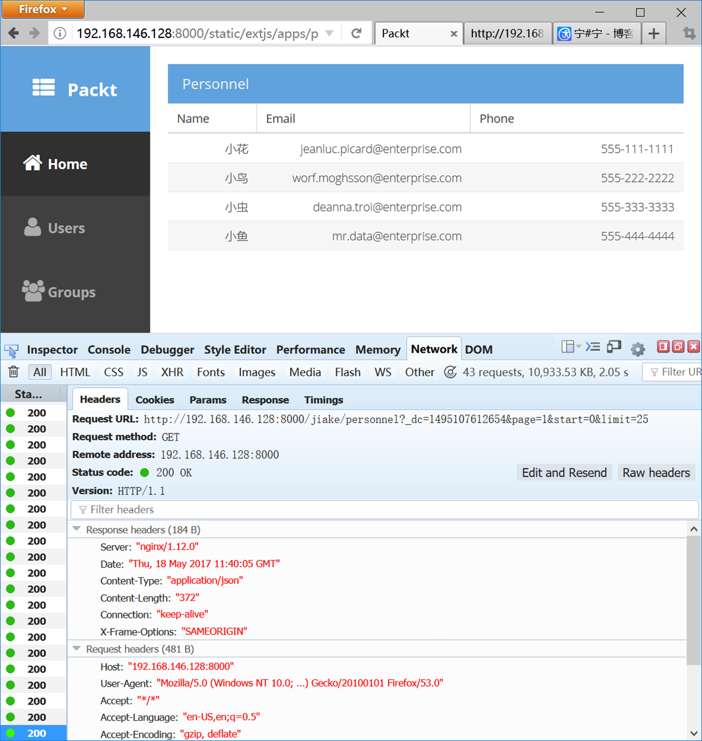Screen dimensions: 702x741
Task: Pick a frame with the frame selector icon
Action: (571, 347)
